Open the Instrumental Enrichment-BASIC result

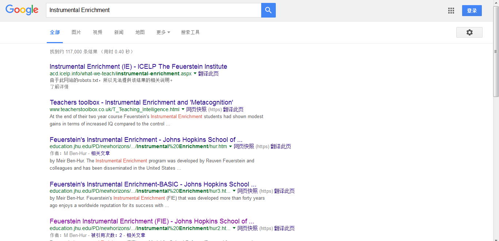(x=153, y=184)
